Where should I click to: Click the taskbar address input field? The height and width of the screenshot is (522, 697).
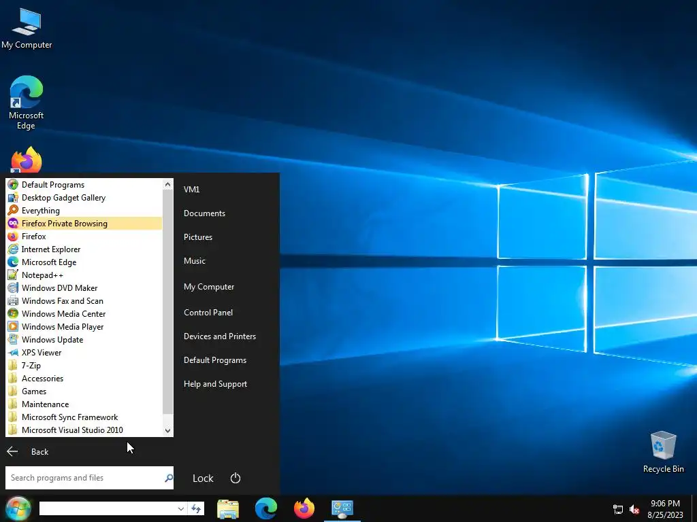point(108,508)
